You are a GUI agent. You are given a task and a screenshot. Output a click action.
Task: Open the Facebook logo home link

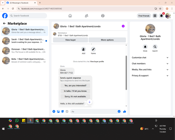point(5,16)
